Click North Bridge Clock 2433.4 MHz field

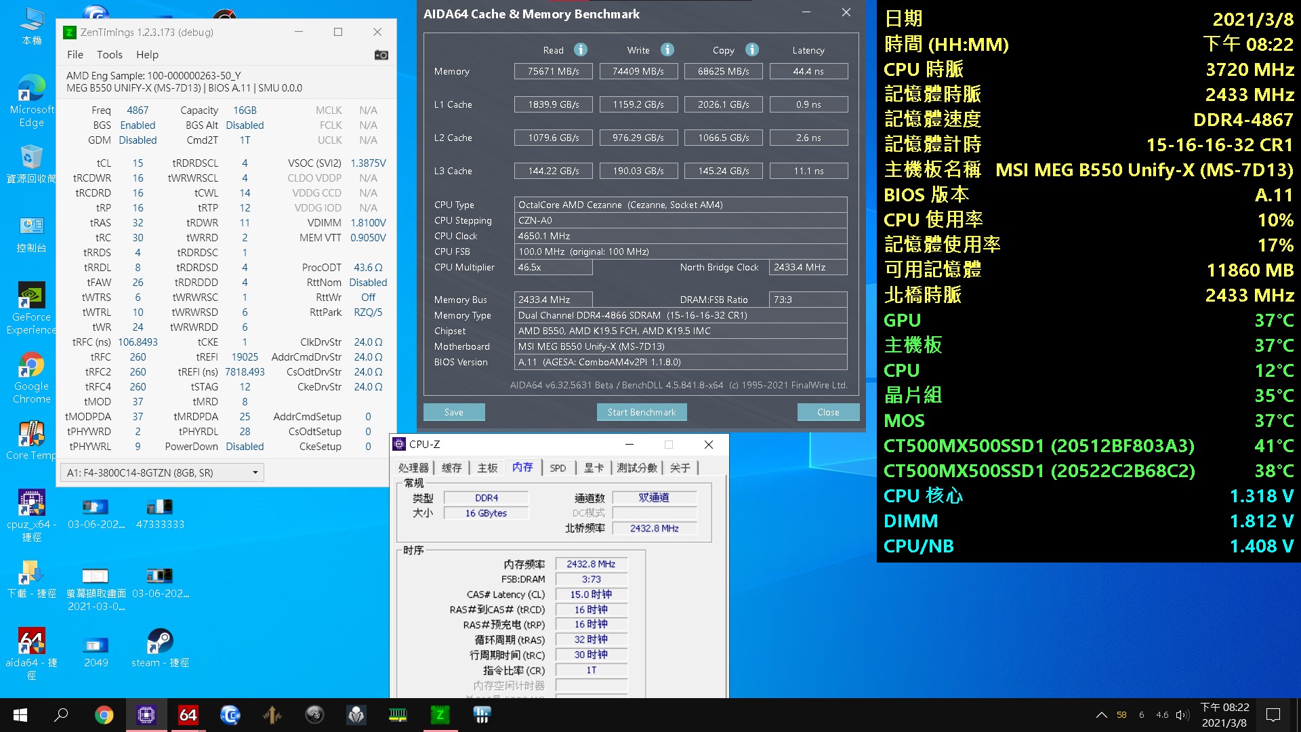(x=808, y=267)
